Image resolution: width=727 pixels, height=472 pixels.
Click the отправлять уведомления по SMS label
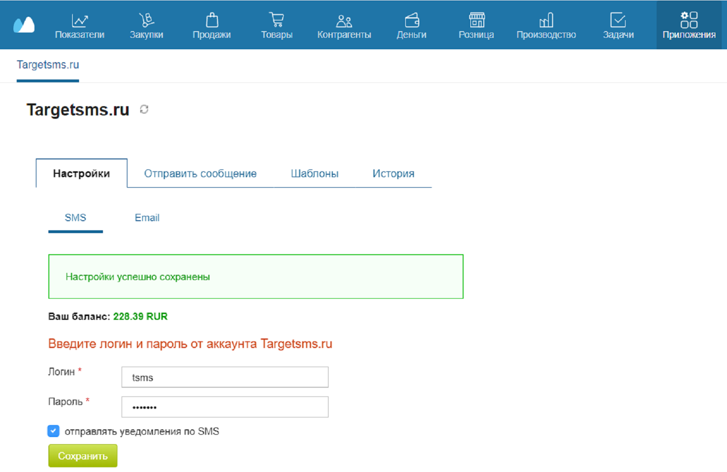(x=142, y=431)
